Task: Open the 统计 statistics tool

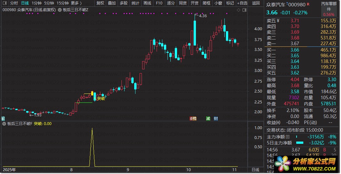Action: [x=135, y=3]
